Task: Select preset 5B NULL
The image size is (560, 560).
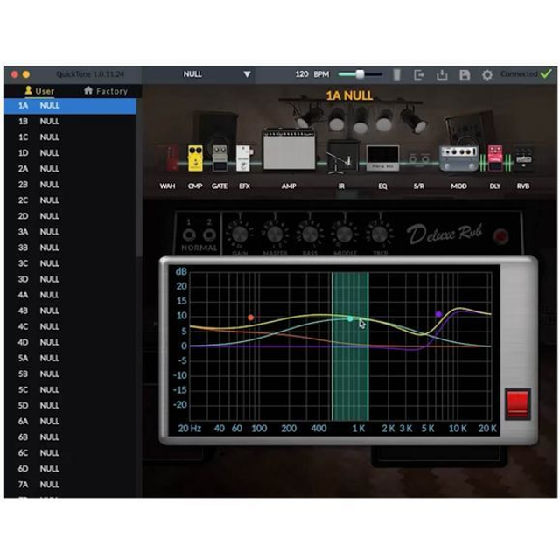Action: tap(70, 374)
